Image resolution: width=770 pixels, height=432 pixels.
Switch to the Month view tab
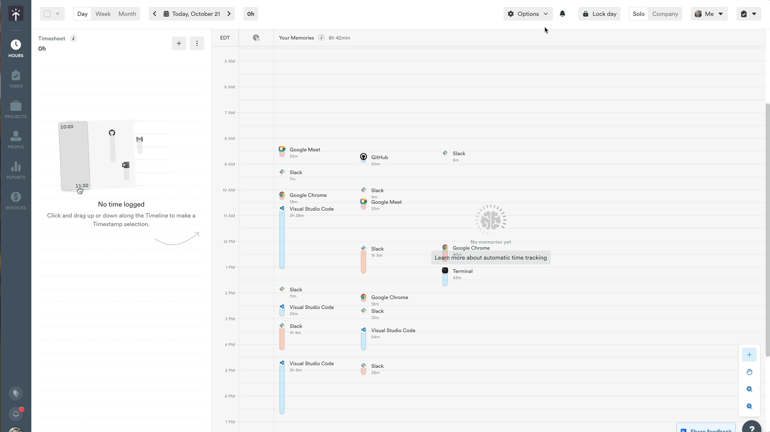coord(127,13)
